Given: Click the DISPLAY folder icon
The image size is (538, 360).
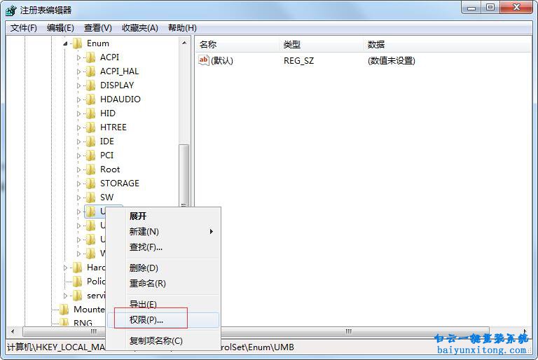Looking at the screenshot, I should [x=90, y=85].
